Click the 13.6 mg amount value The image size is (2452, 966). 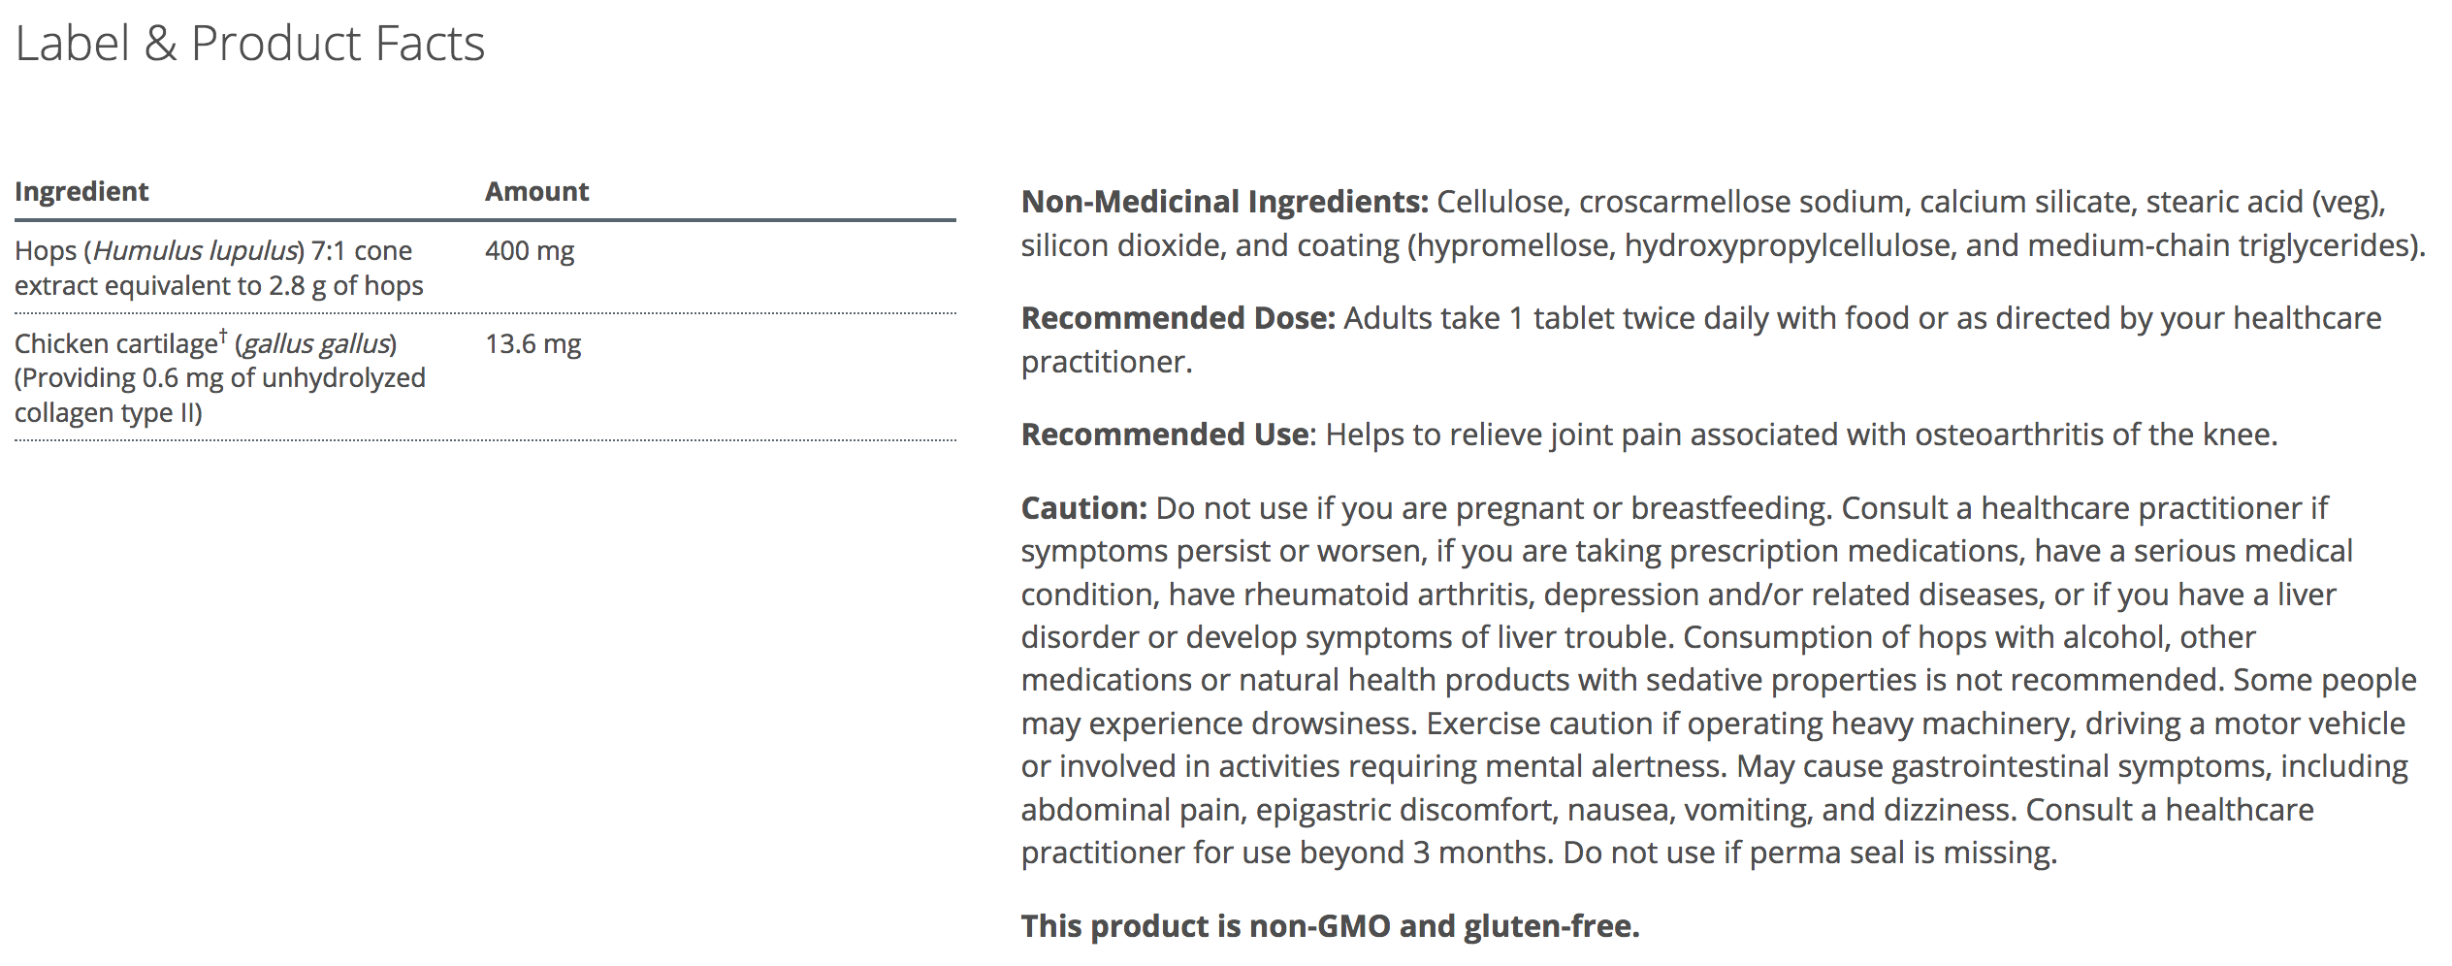[x=532, y=344]
